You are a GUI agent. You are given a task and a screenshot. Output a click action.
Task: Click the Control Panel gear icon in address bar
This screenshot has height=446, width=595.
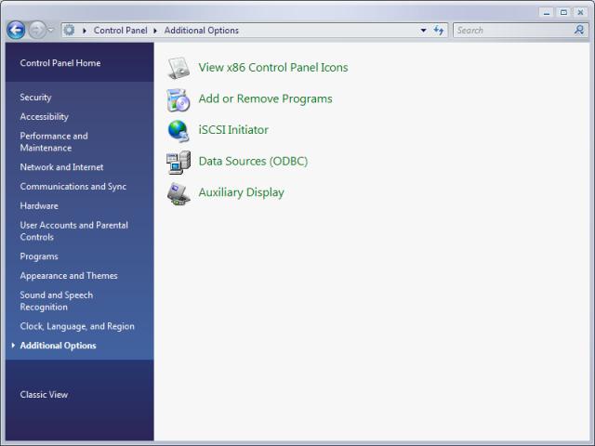pos(69,30)
